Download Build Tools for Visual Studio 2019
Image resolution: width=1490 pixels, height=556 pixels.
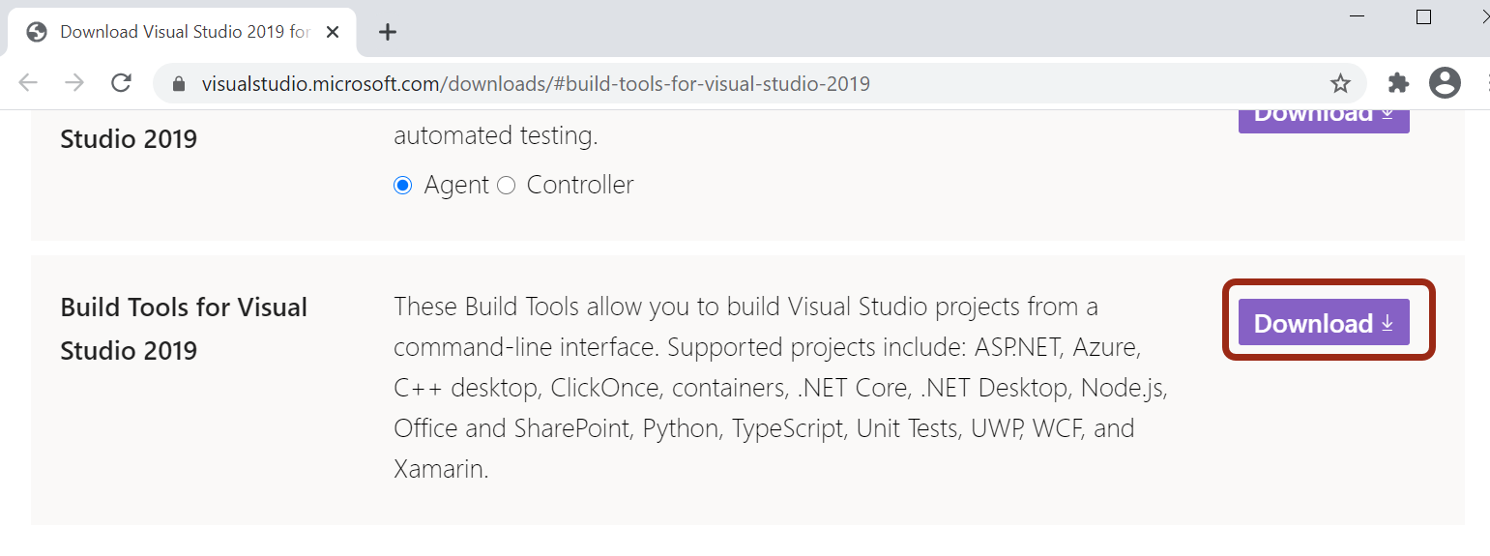click(x=1324, y=323)
